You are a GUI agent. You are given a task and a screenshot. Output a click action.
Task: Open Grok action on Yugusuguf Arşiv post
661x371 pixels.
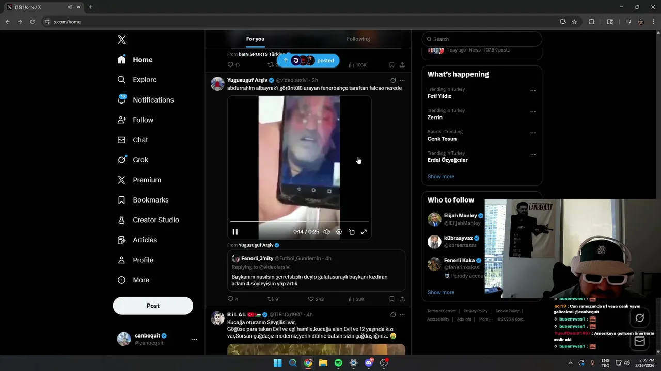point(393,80)
